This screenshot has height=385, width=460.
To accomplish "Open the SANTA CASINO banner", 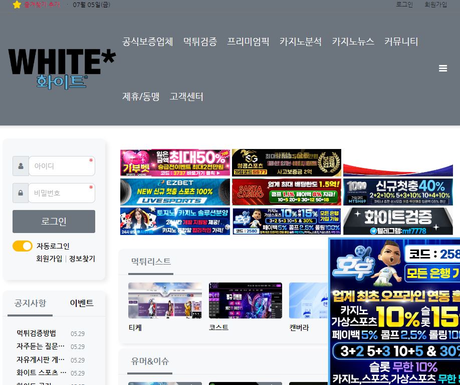I will pos(287,192).
